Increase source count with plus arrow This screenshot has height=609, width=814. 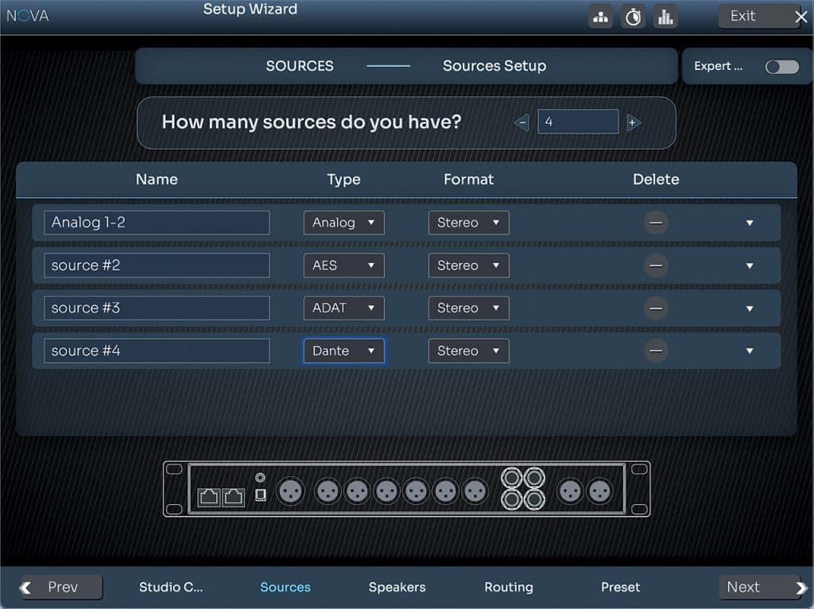coord(633,122)
